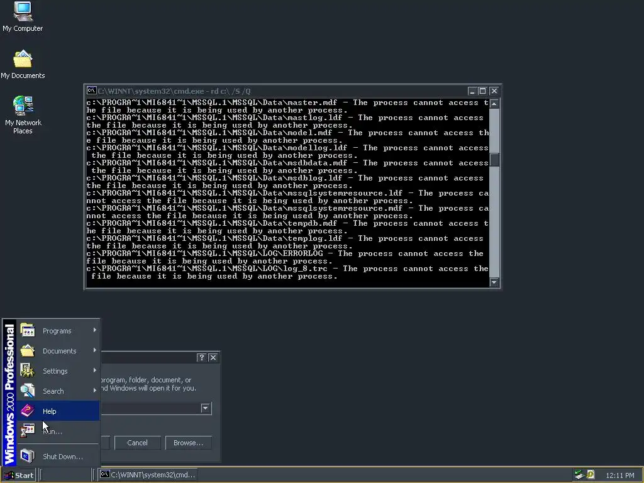Click the cmd window title bar text

[x=174, y=91]
